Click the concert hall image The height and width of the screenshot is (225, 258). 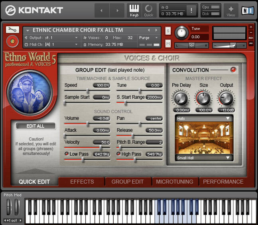204,138
